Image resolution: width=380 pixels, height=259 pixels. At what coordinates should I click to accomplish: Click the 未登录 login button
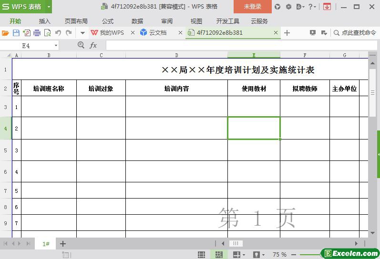252,7
